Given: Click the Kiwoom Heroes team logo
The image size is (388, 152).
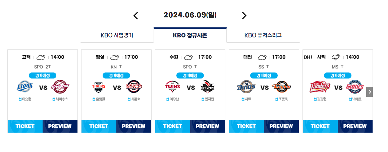Looking at the screenshot, I should pos(60,87).
